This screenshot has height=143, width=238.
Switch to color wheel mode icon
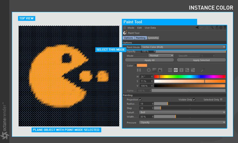(149, 70)
